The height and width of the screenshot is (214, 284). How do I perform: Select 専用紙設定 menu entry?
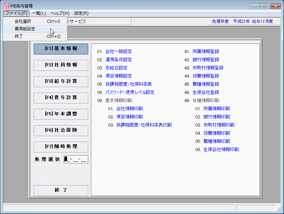35,29
